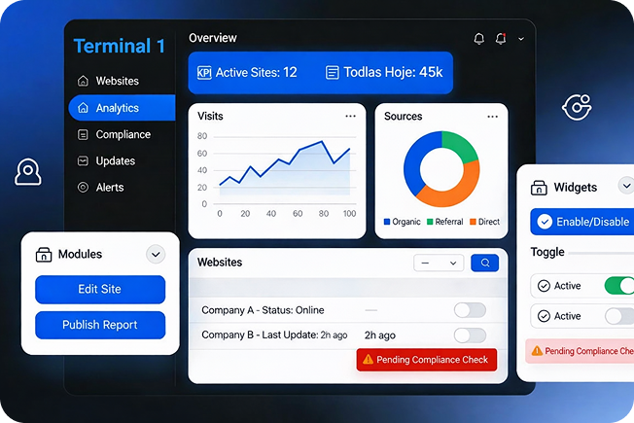Click the bell icon with red alert dot
This screenshot has height=423, width=634.
pyautogui.click(x=501, y=39)
